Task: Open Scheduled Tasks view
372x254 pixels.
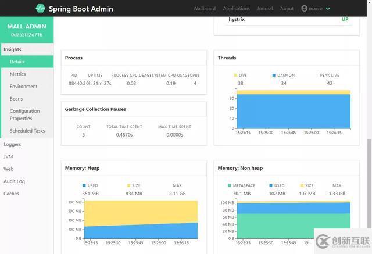Action: (x=27, y=131)
